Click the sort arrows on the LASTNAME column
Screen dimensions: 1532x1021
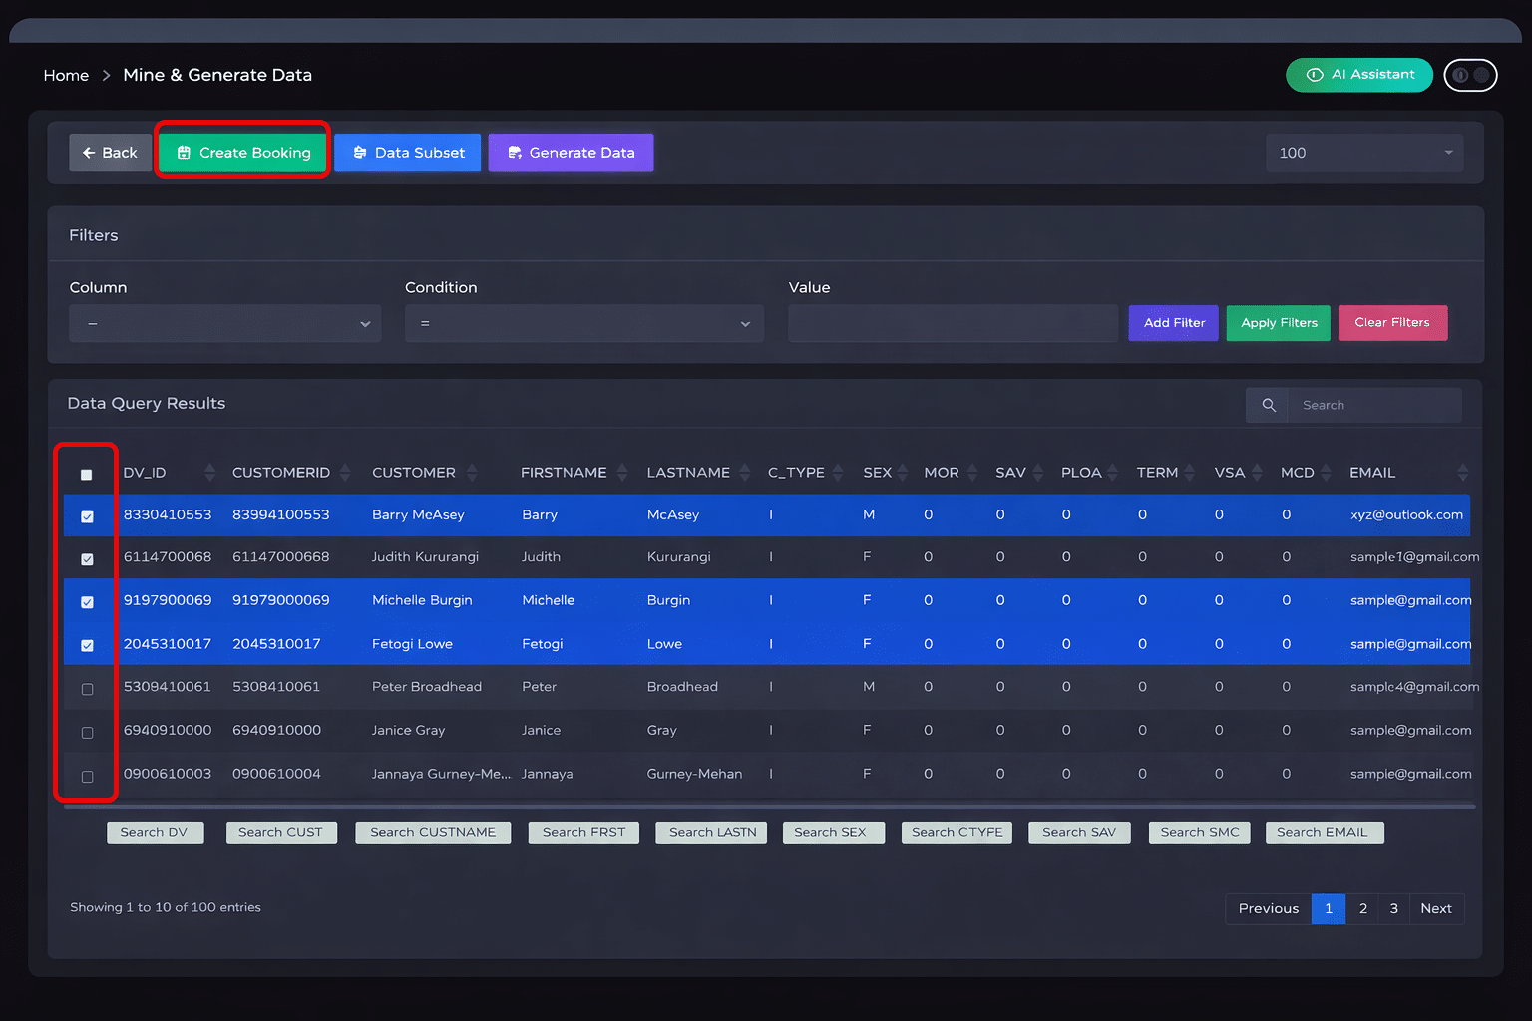pos(747,472)
